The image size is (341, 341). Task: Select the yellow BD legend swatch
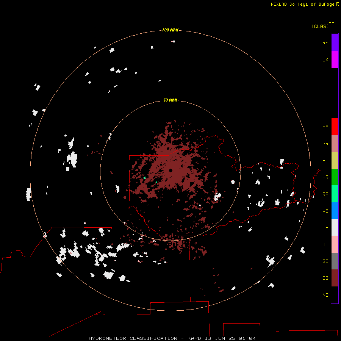click(335, 161)
